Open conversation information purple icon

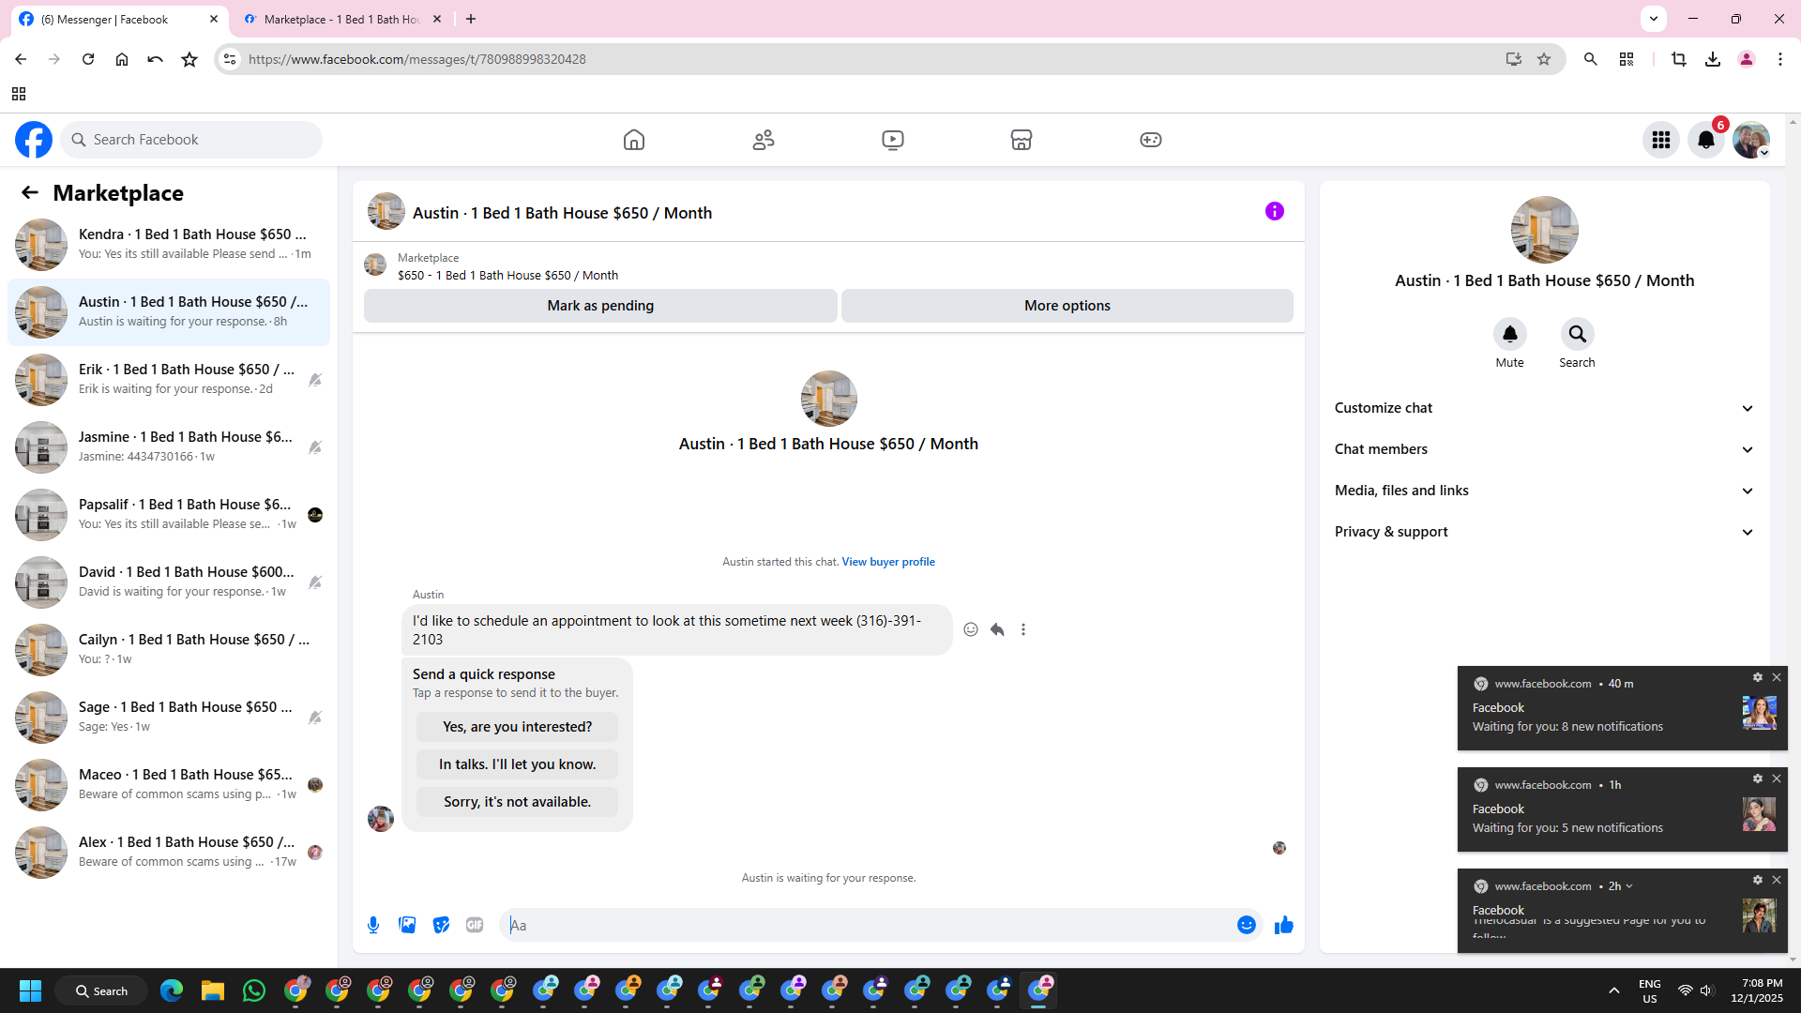(x=1275, y=211)
